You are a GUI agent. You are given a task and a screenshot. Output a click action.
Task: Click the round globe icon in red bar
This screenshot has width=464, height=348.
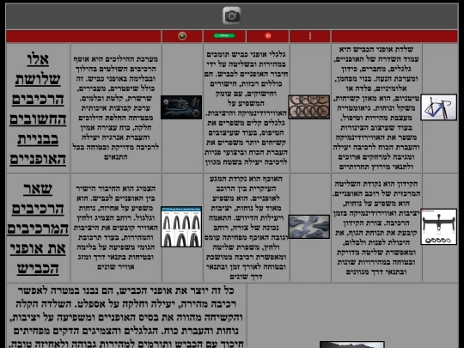182,36
